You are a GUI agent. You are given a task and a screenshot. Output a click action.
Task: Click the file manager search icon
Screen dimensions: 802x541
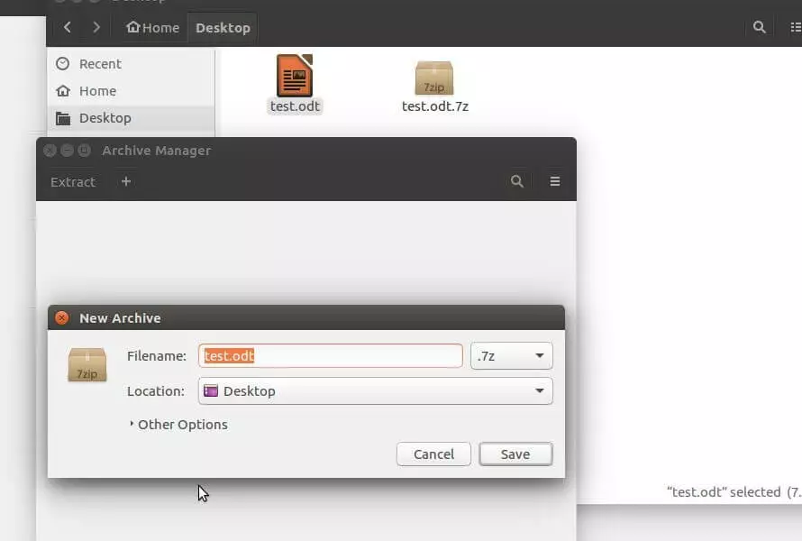click(x=760, y=27)
